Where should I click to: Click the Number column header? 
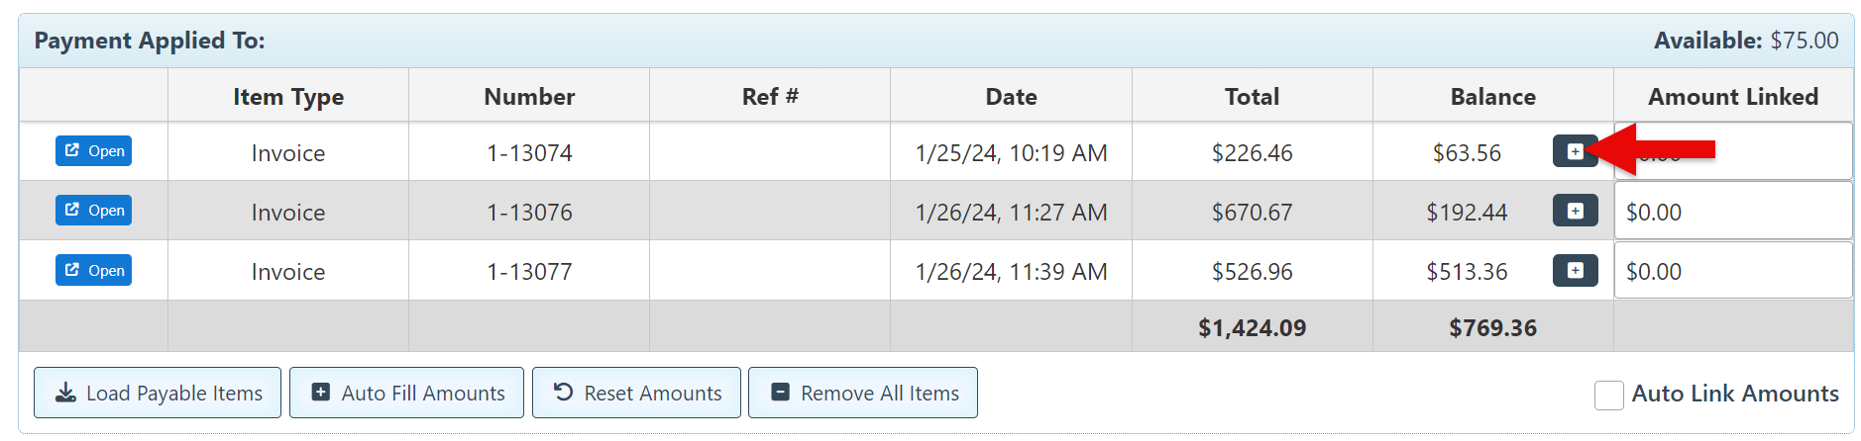pos(529,97)
